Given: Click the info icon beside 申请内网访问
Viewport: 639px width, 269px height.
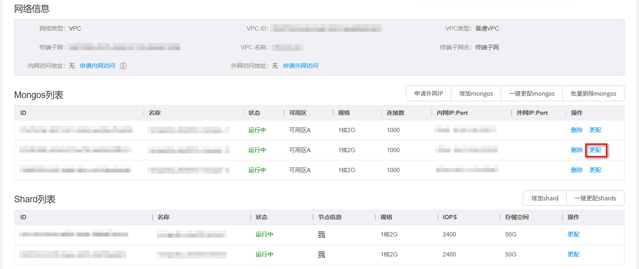Looking at the screenshot, I should tap(123, 66).
